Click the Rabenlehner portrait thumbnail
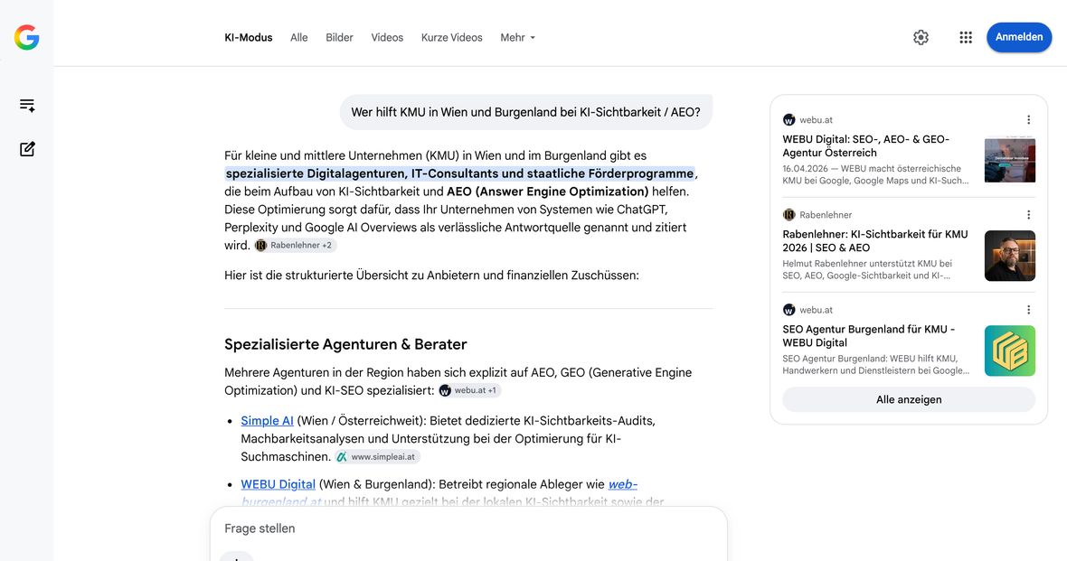 pos(1010,256)
